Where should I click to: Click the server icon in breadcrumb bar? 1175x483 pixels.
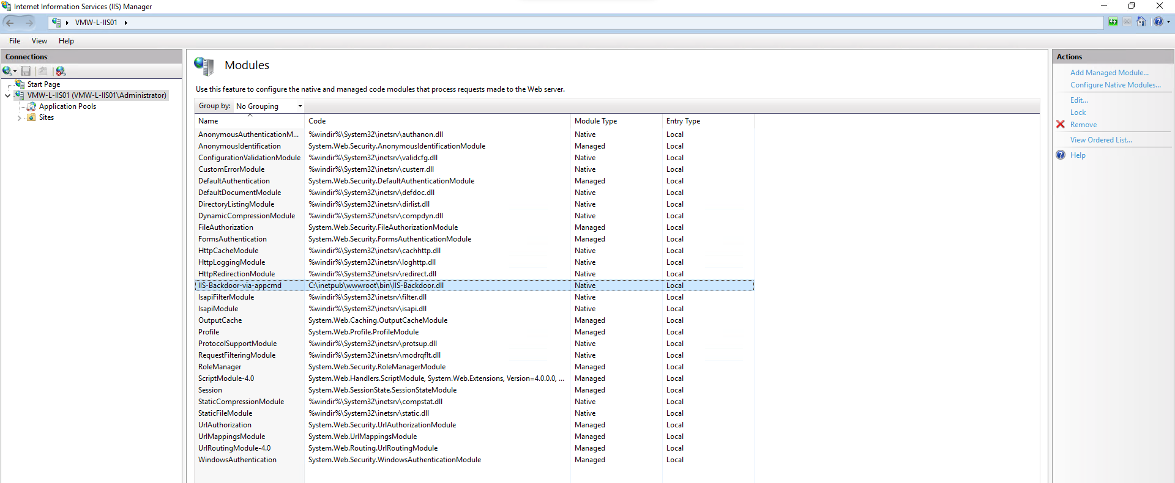56,23
